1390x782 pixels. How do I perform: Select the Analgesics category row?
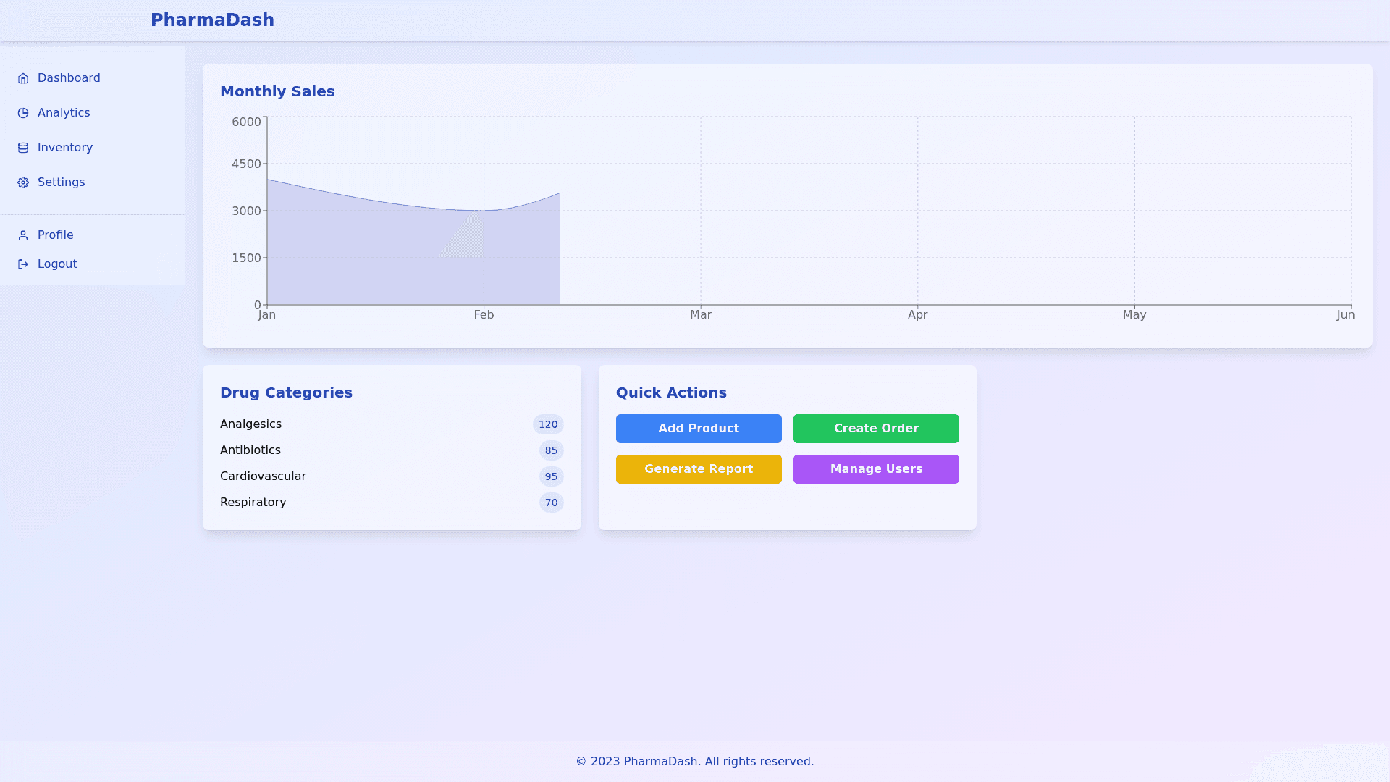(x=250, y=424)
